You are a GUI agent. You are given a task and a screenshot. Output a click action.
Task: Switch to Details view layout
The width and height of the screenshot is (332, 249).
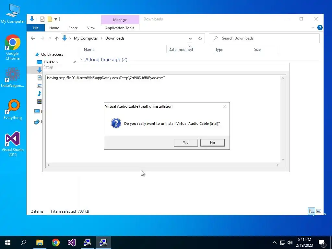(312, 211)
